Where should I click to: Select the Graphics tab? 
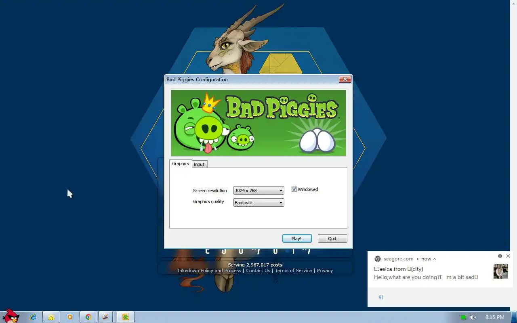pyautogui.click(x=181, y=164)
